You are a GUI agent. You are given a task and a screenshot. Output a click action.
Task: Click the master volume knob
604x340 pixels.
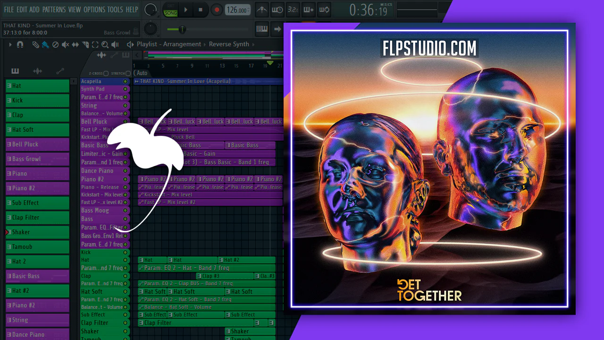tap(150, 9)
